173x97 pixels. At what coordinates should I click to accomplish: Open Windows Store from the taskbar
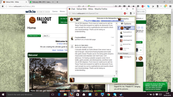point(78,95)
